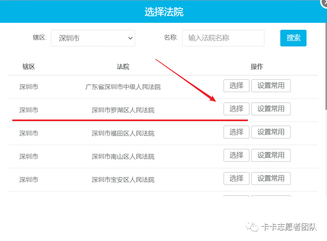Click 深圳市 cell in the 罗湖区 court row
Screen dimensions: 327x241
pos(29,110)
